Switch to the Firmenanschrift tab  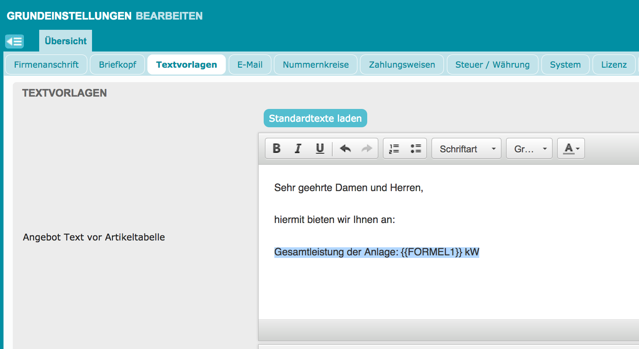click(x=46, y=65)
